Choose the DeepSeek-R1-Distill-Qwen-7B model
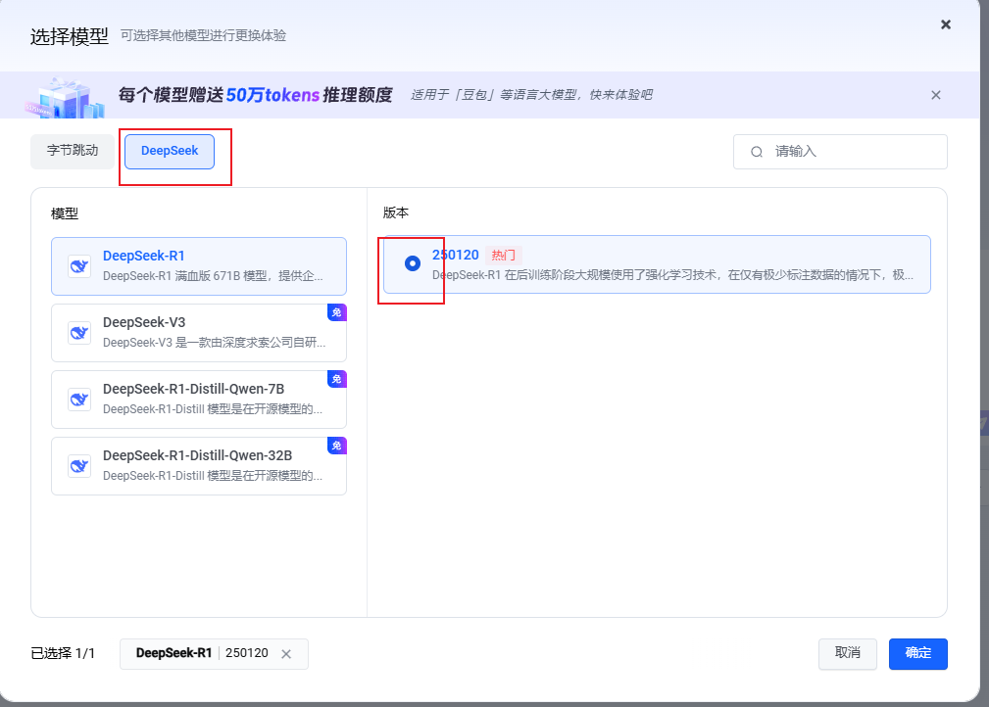Screen dimensions: 989x707 coord(198,400)
